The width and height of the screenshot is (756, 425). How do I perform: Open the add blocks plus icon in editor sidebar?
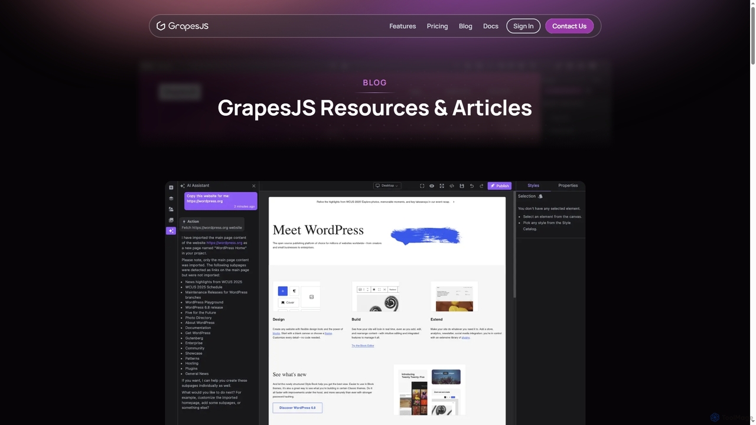pyautogui.click(x=171, y=188)
